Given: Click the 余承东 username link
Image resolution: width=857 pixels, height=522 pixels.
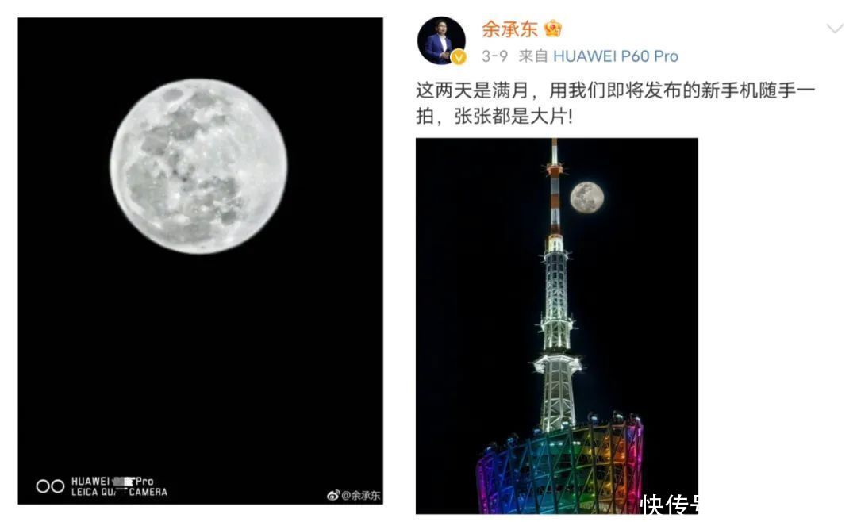Looking at the screenshot, I should (x=509, y=29).
